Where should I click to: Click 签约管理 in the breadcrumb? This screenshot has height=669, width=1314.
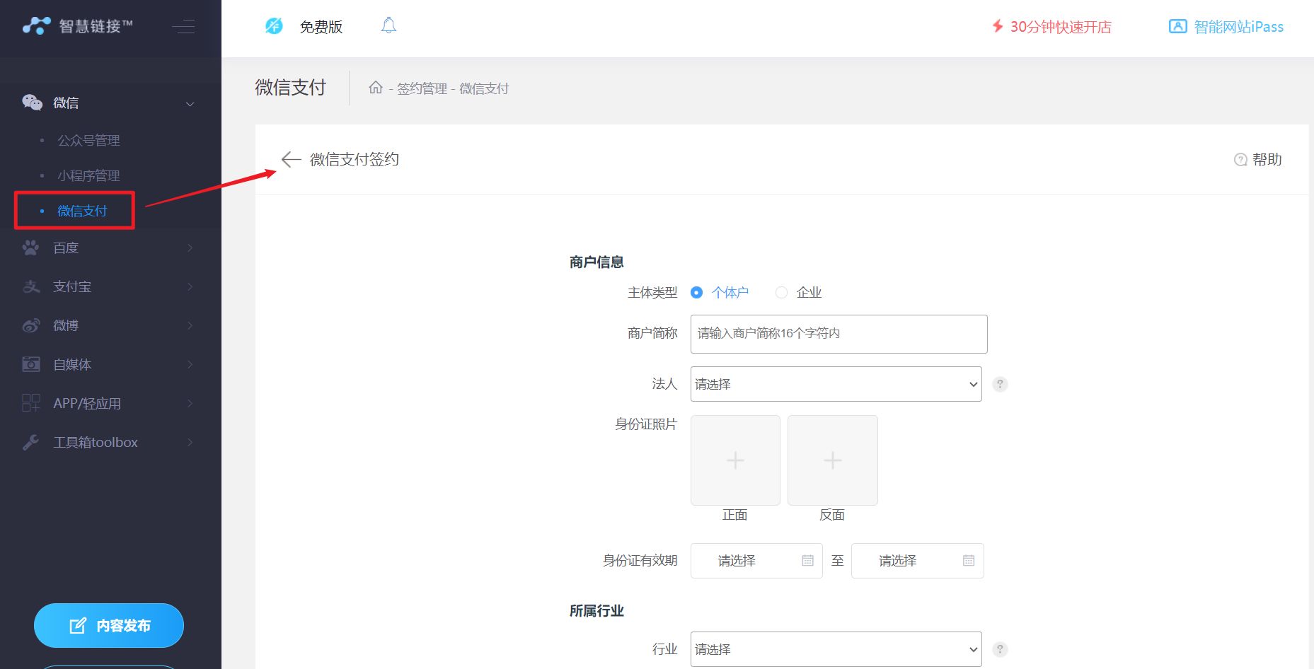coord(422,88)
